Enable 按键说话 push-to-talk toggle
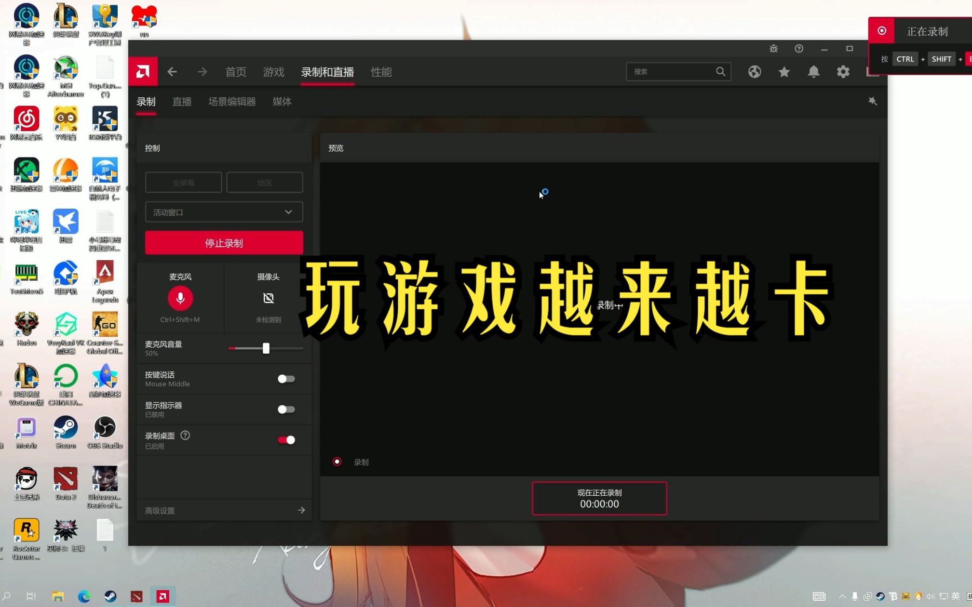 (286, 379)
